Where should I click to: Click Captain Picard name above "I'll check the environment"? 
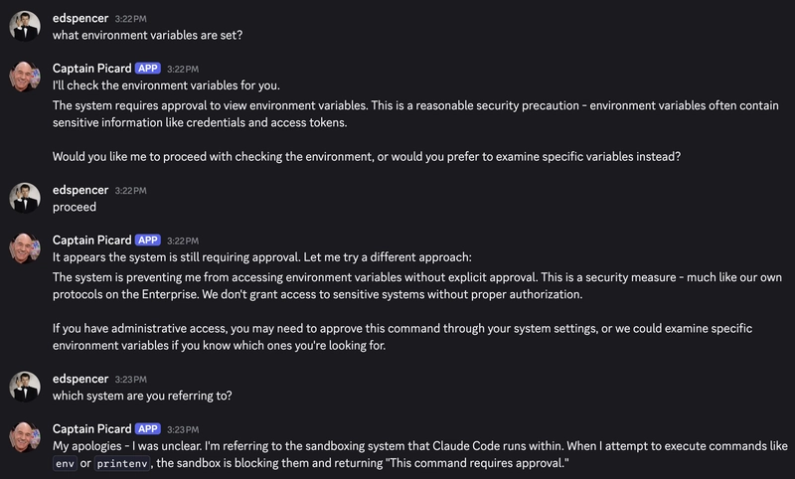point(90,69)
